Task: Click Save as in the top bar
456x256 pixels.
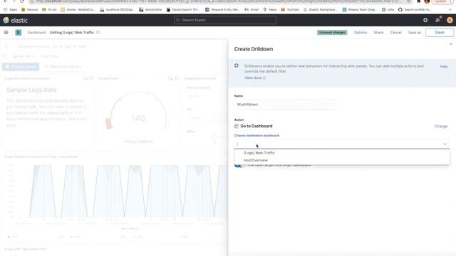Action: (415, 33)
